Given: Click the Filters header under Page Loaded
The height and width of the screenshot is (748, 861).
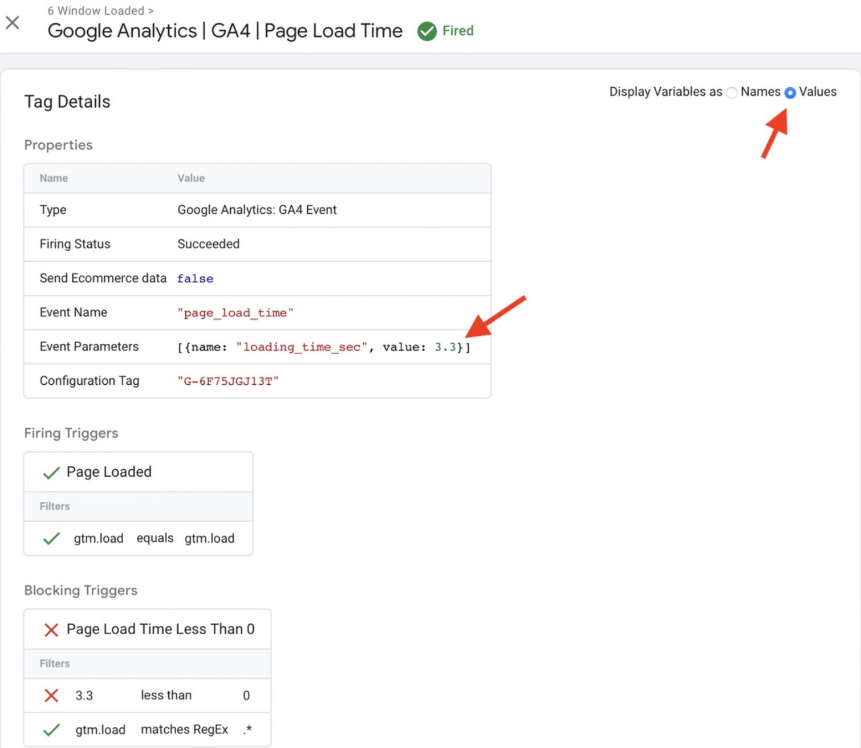Looking at the screenshot, I should tap(55, 506).
